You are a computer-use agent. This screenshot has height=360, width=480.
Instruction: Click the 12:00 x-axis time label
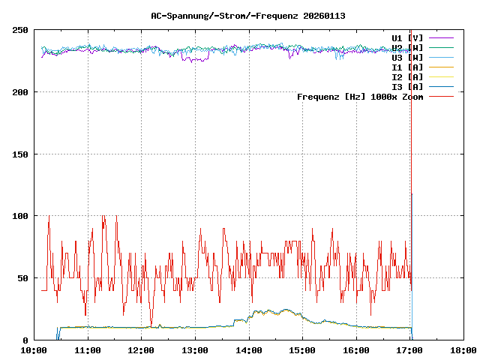[x=142, y=350]
